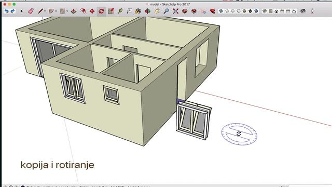The height and width of the screenshot is (187, 332).
Task: Select the Pan hand tool
Action: click(157, 11)
